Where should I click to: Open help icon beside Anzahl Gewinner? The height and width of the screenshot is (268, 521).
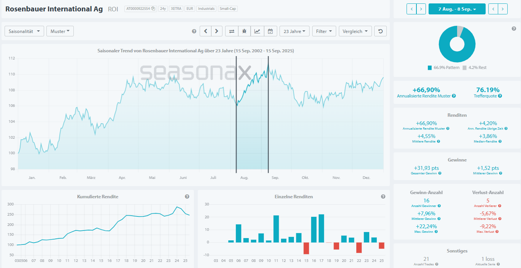click(439, 206)
